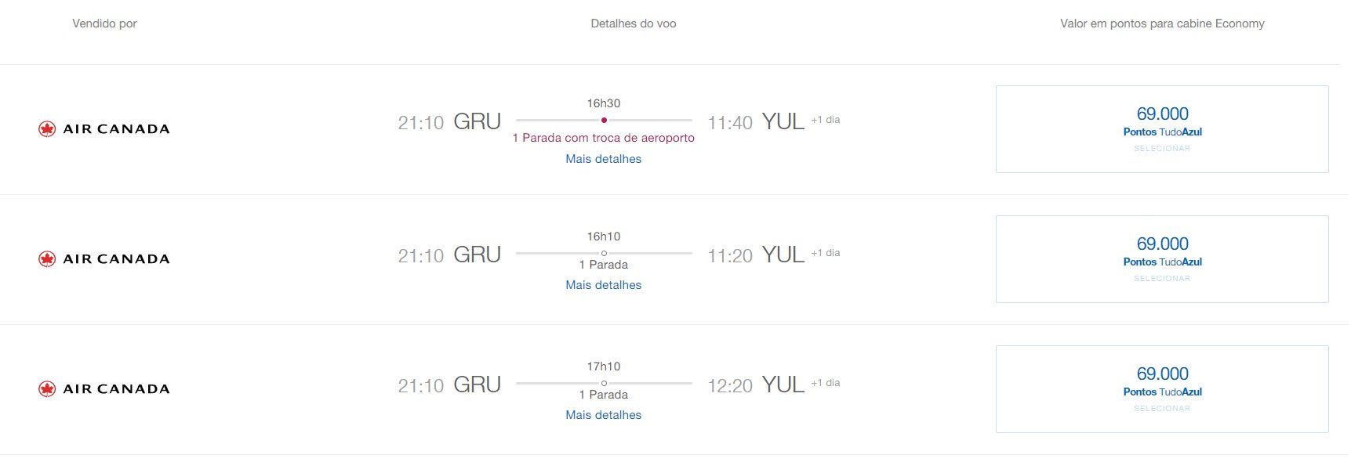Open Mais detalhes for the 16h10 flight
1351x462 pixels.
604,285
